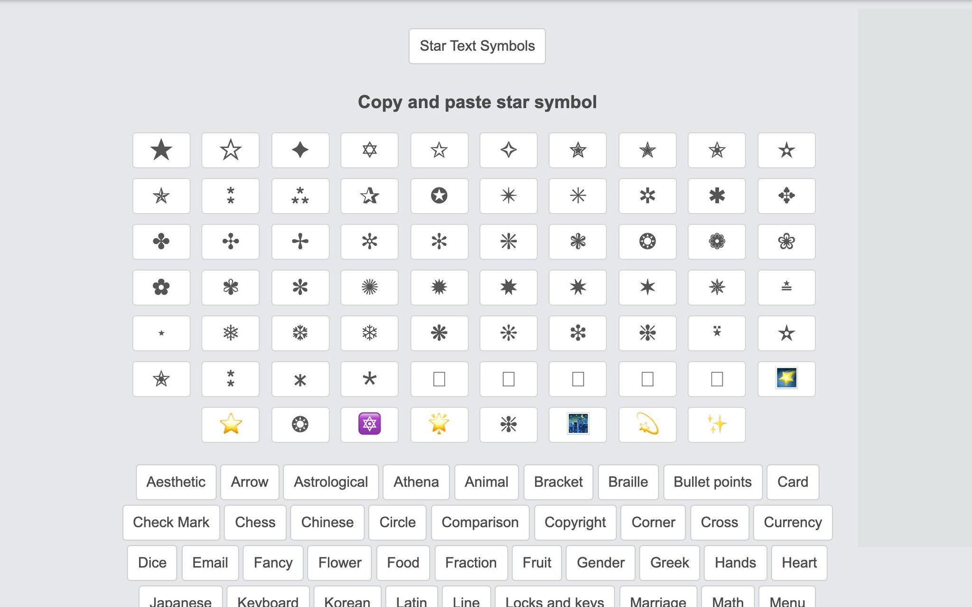Viewport: 972px width, 607px height.
Task: Click the circled star symbol icon
Action: tap(439, 195)
